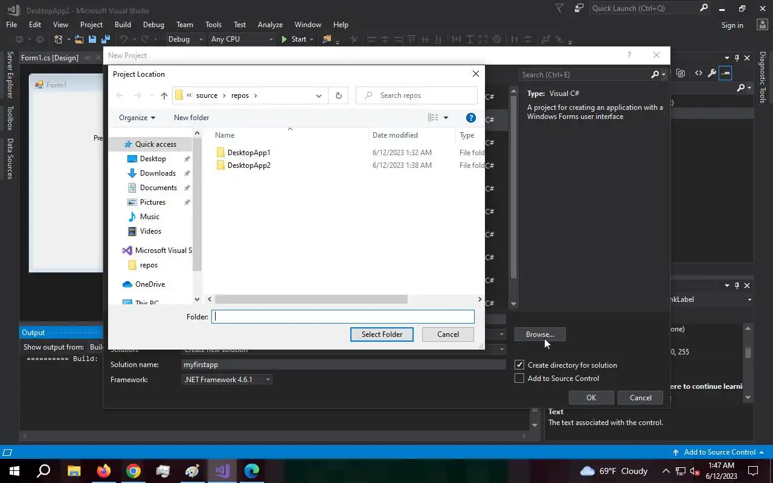Click the Browse... button
The height and width of the screenshot is (483, 773).
click(x=540, y=334)
